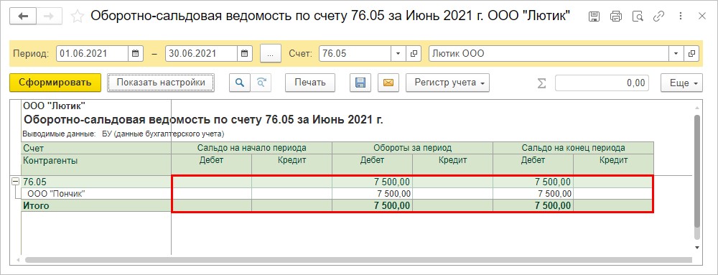The height and width of the screenshot is (275, 718).
Task: Click the vertical scrollbar of the report
Action: coord(697,172)
